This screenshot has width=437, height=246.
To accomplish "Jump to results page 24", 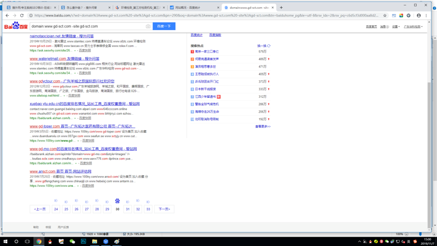I will (56, 209).
